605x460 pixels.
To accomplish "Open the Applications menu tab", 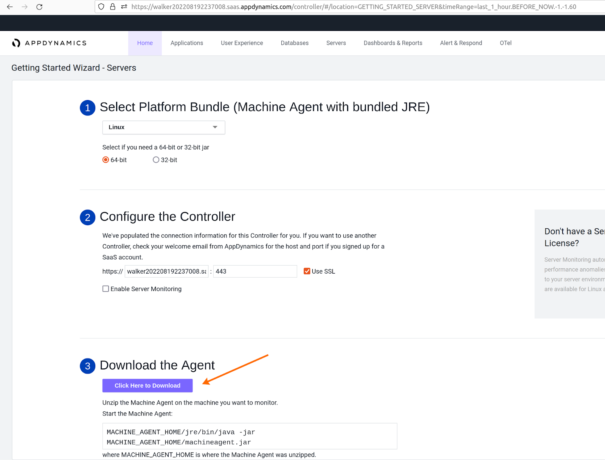I will [187, 43].
